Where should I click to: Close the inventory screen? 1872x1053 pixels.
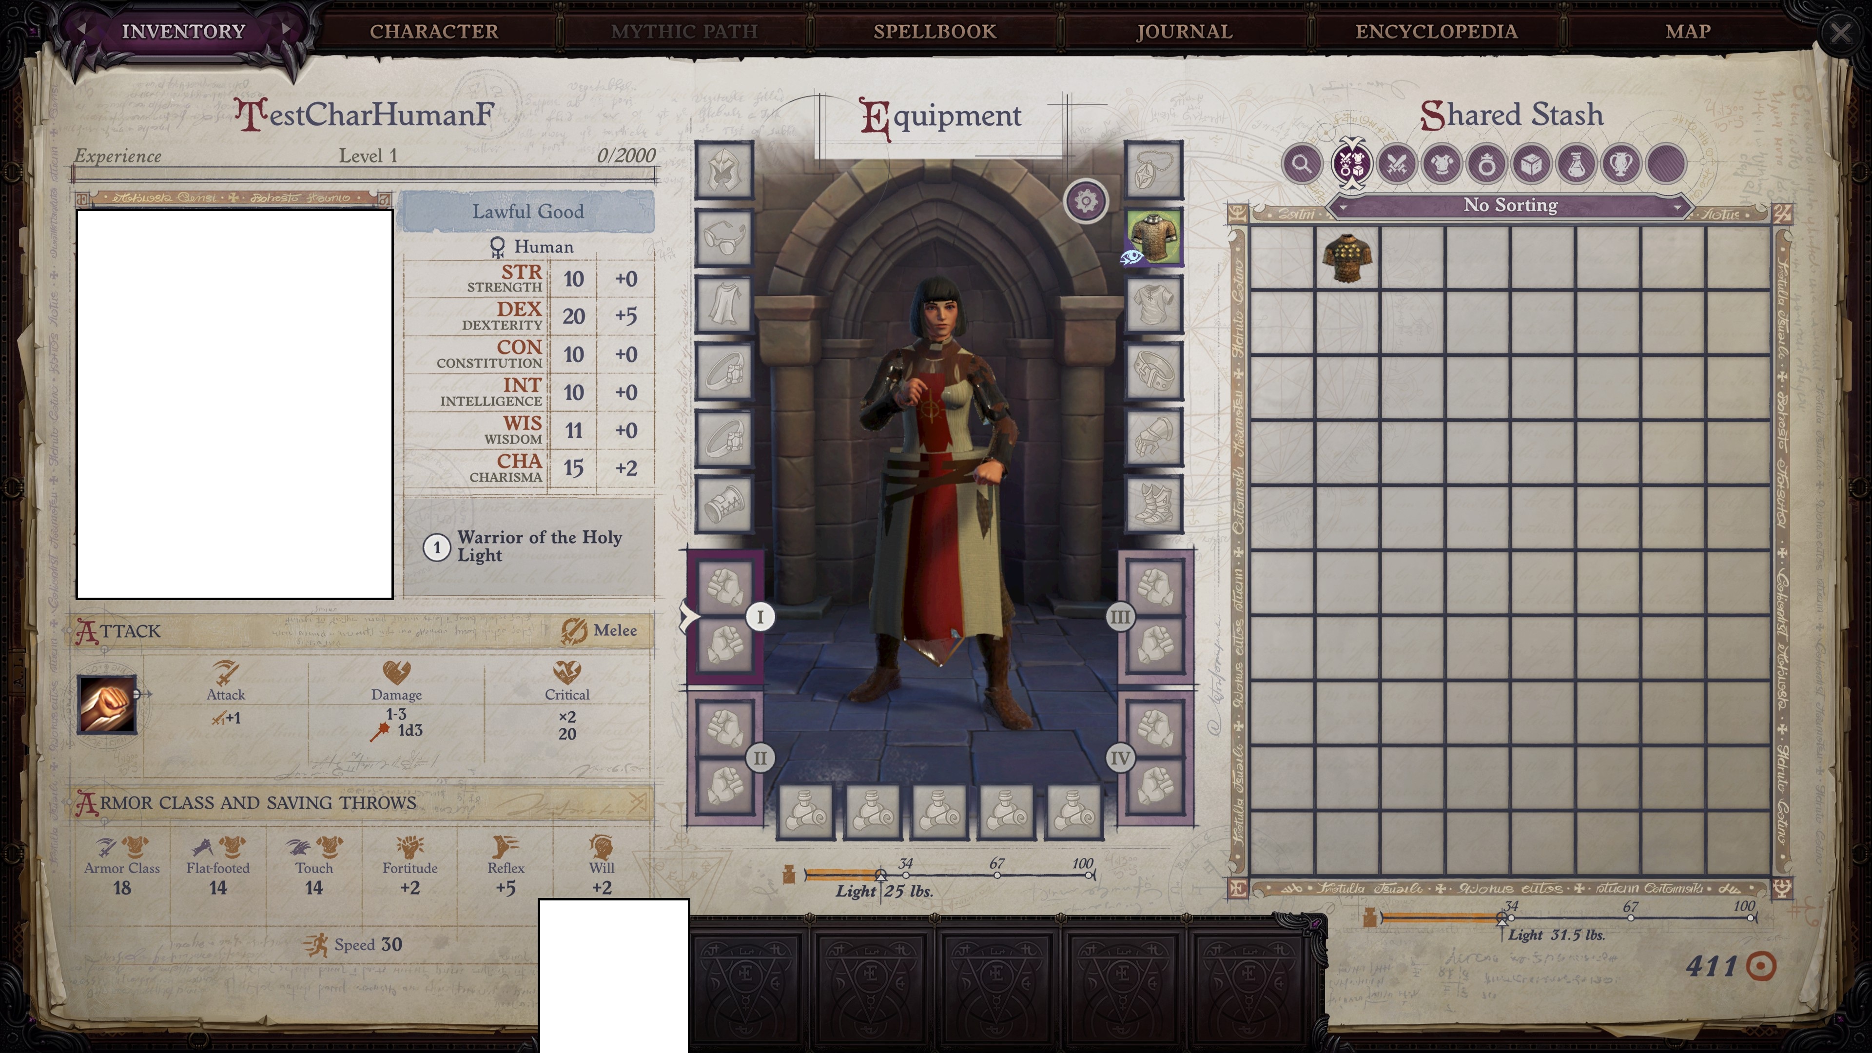[x=1840, y=33]
